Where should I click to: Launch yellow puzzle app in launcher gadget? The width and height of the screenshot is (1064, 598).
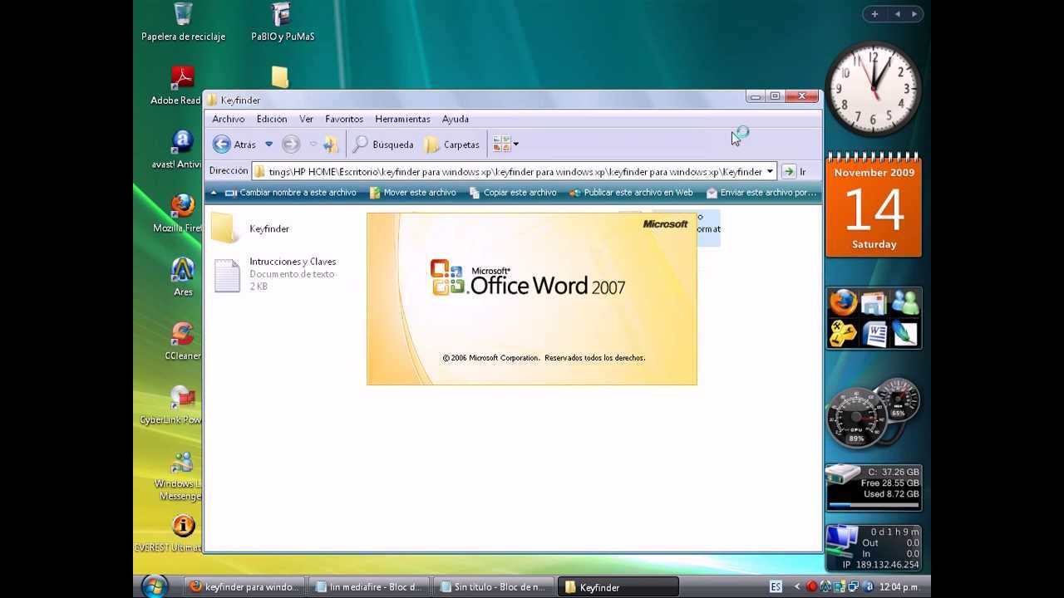(x=843, y=333)
